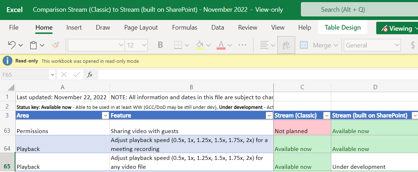Open the fill color dropdown arrow
Screen dimensions: 418x172
tap(208, 45)
